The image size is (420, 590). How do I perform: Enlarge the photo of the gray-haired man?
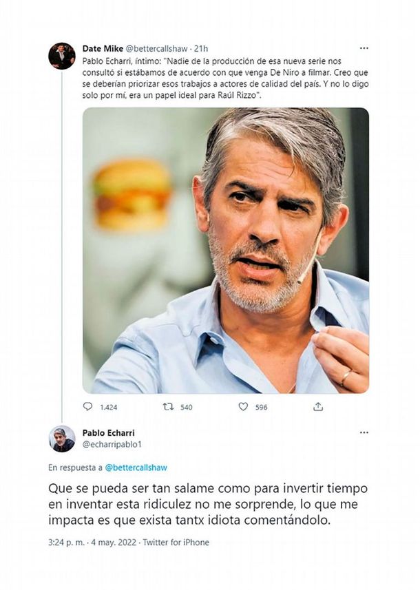point(226,251)
